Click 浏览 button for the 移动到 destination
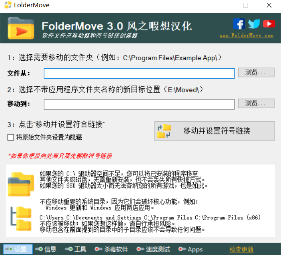Screen dimensions: 281x255 [256, 103]
